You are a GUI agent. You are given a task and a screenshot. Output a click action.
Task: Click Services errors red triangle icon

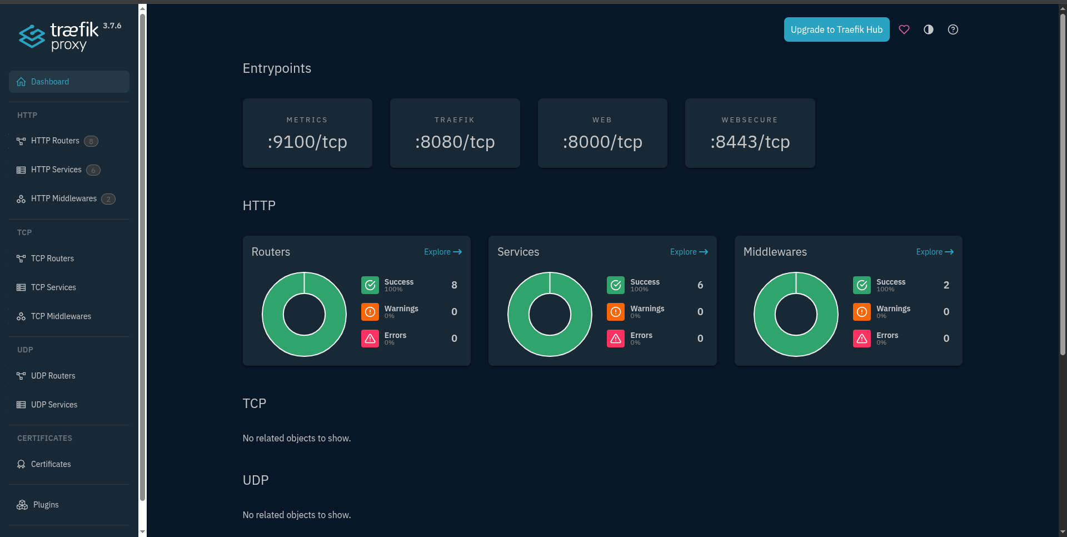tap(616, 339)
